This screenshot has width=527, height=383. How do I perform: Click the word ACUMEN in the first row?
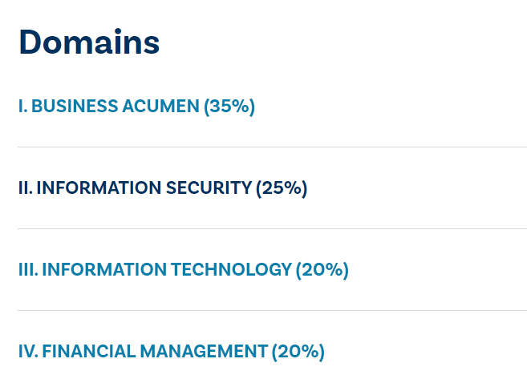160,107
